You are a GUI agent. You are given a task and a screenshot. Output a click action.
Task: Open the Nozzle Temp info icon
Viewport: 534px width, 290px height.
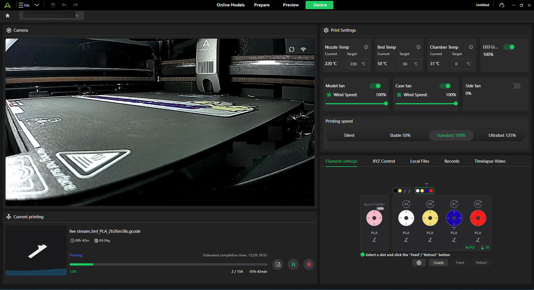pos(366,47)
